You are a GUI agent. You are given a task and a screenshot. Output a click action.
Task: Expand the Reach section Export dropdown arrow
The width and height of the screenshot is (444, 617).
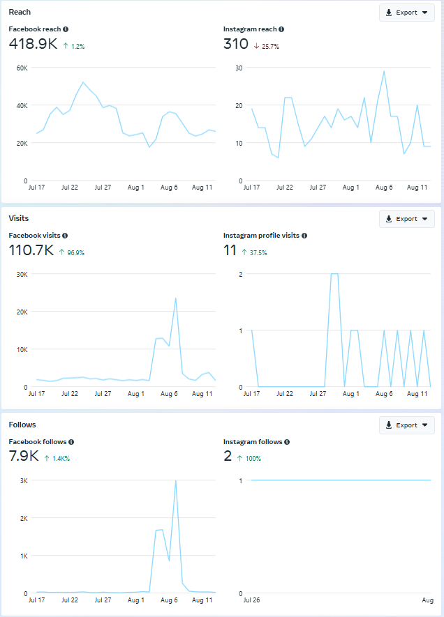pyautogui.click(x=424, y=13)
